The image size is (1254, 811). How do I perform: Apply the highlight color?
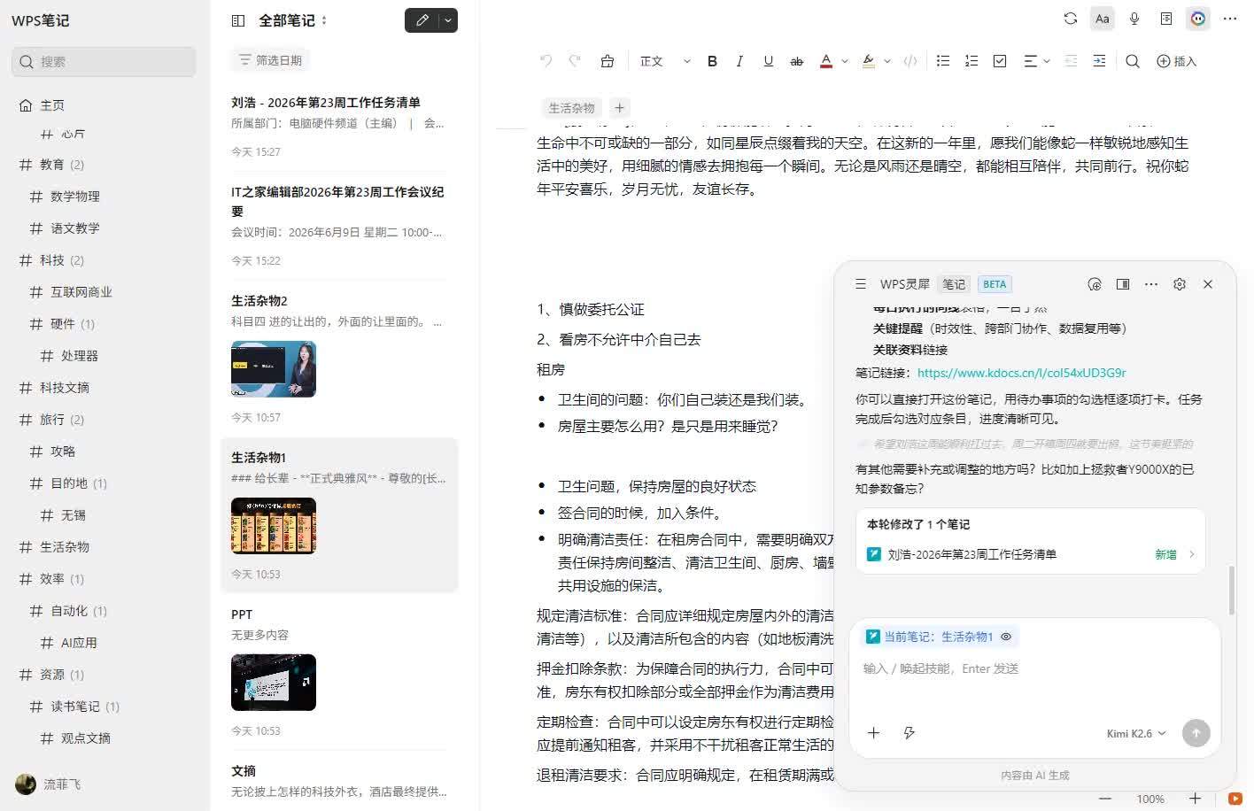tap(869, 61)
